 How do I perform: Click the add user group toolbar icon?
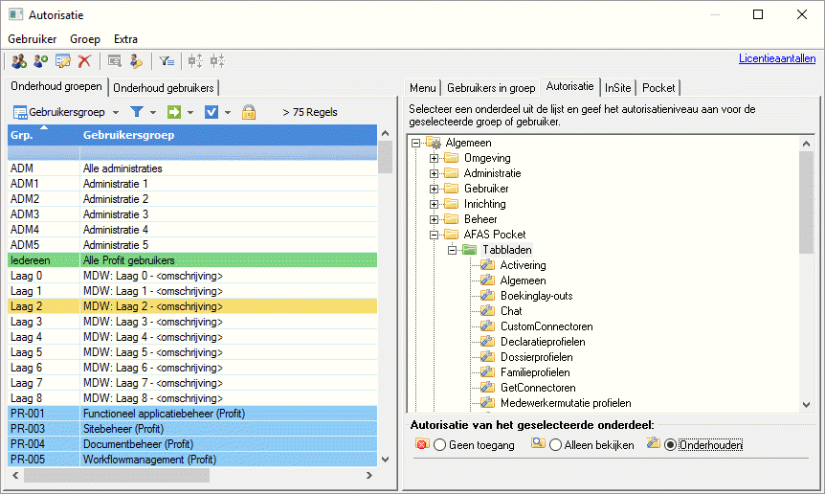[19, 61]
